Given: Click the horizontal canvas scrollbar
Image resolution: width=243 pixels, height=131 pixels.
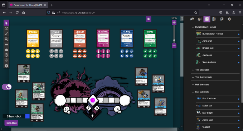Looking at the screenshot, I should 94,129.
